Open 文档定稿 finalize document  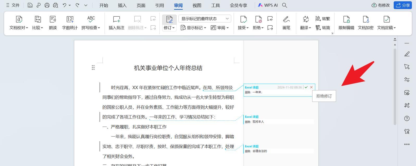pos(387,23)
